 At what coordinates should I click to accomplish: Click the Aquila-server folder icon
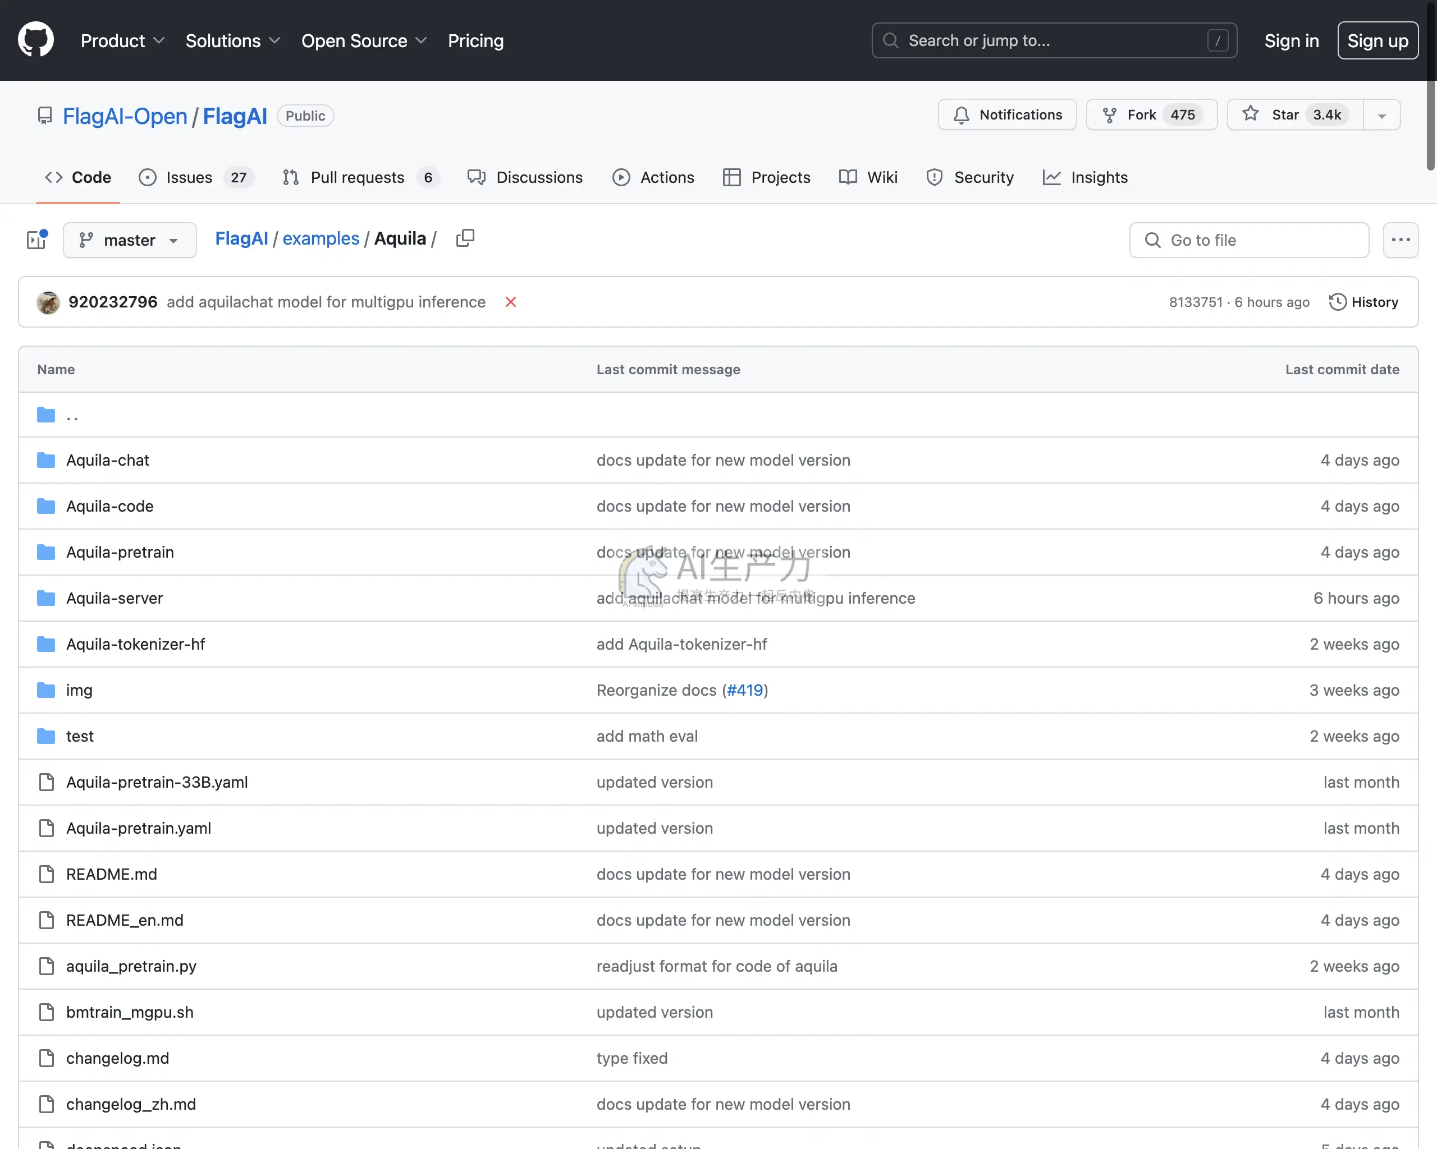point(46,598)
